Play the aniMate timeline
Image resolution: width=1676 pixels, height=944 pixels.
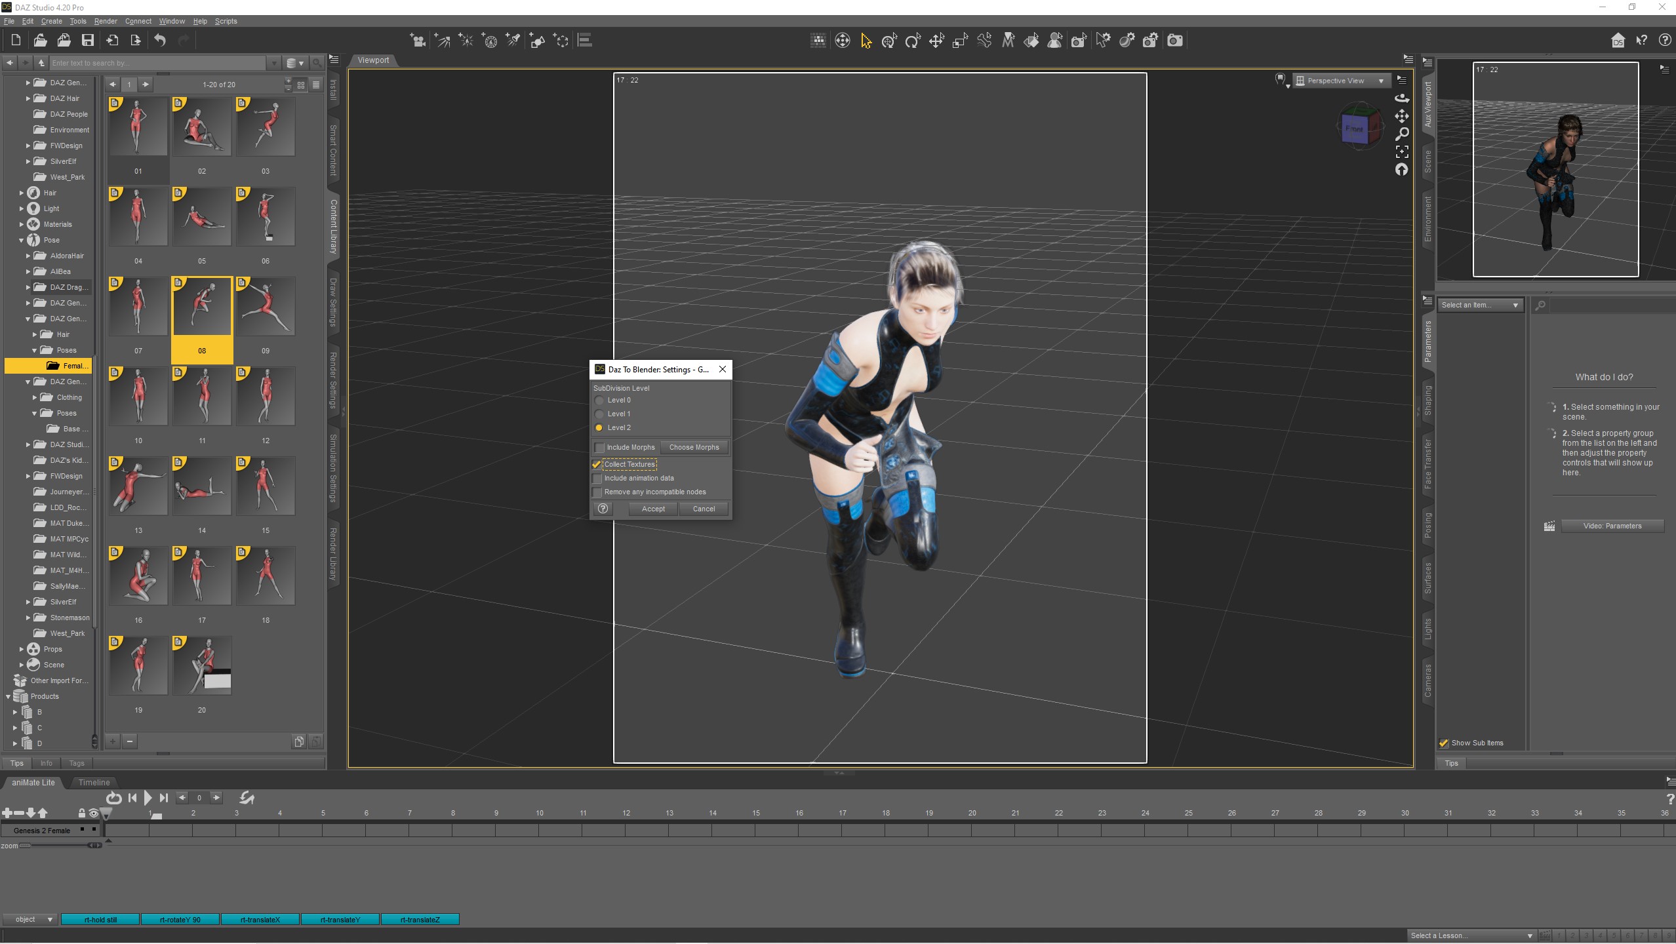[x=148, y=798]
